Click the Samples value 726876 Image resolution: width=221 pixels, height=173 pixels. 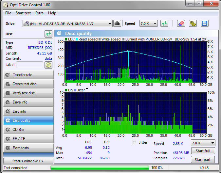(178, 158)
